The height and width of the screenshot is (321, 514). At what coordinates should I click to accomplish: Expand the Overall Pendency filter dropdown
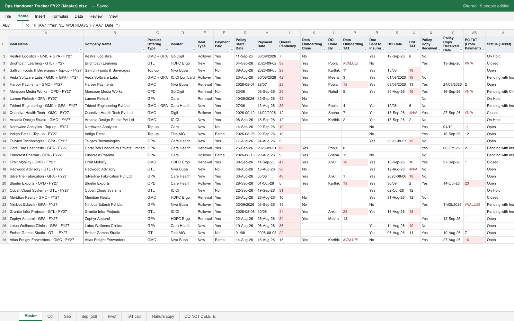pyautogui.click(x=298, y=50)
